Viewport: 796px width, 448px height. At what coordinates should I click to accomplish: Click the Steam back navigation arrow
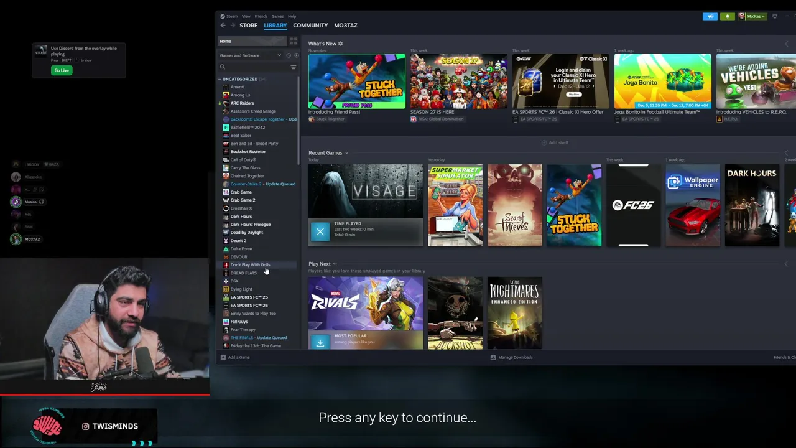pos(223,26)
